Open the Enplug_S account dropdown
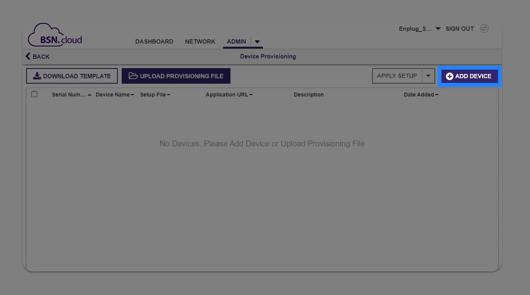The image size is (530, 295). [438, 28]
